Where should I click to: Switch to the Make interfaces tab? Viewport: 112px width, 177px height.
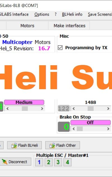coord(69,26)
